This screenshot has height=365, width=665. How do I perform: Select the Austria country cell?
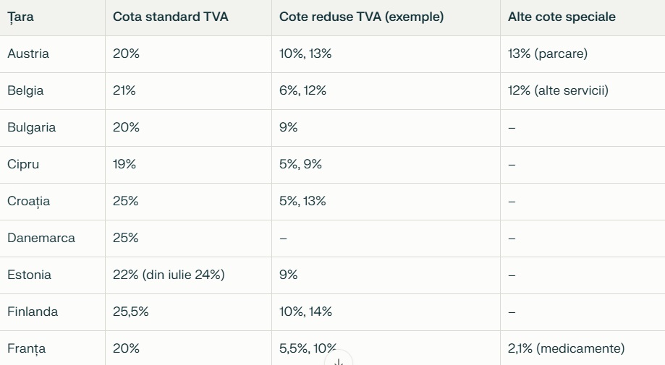[x=28, y=54]
